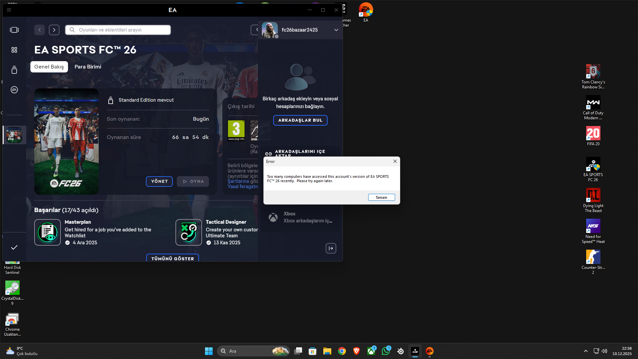Viewport: 638px width, 359px height.
Task: Click the TÜMÜNÜ GÖSTER button
Action: click(172, 258)
